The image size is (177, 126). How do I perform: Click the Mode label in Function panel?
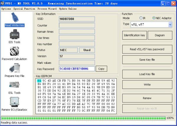[126, 18]
